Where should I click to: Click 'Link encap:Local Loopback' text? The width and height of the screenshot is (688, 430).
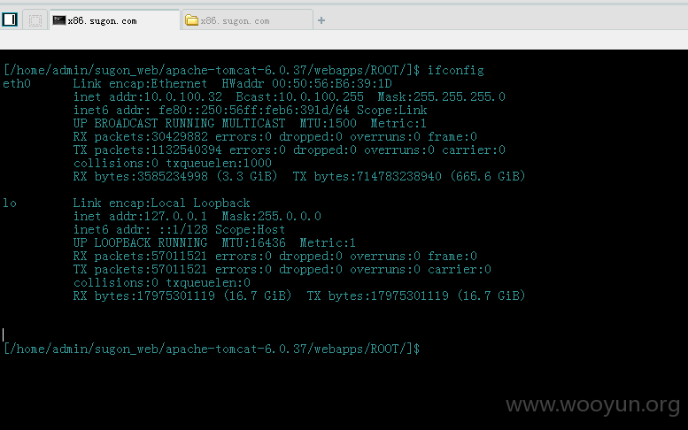click(161, 203)
